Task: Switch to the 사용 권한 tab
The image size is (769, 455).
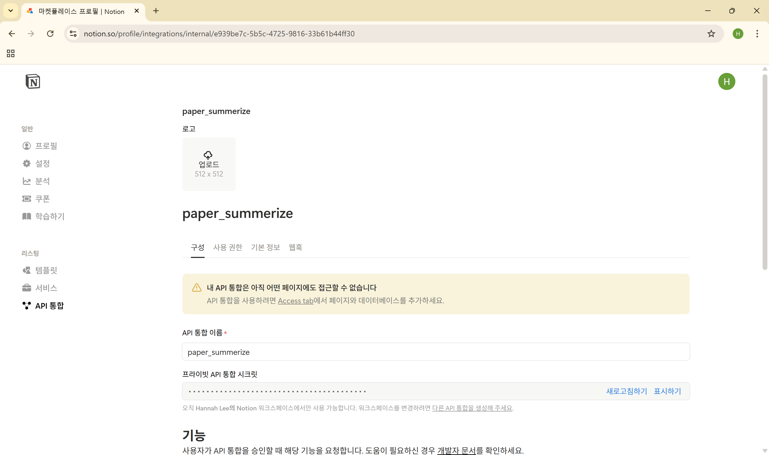Action: pos(227,247)
